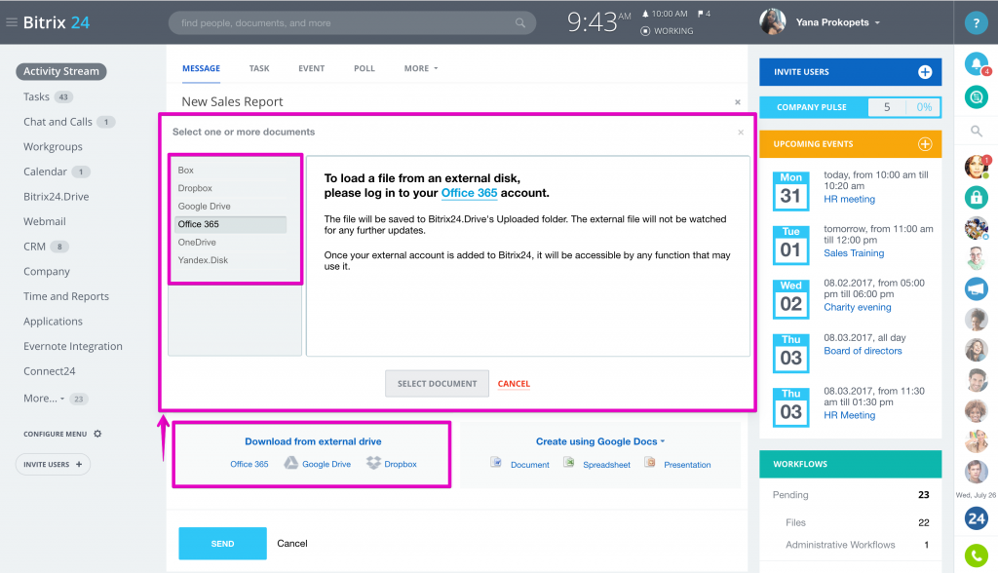Click the Spreadsheet icon under Google Docs
Viewport: 998px width, 573px height.
tap(569, 462)
